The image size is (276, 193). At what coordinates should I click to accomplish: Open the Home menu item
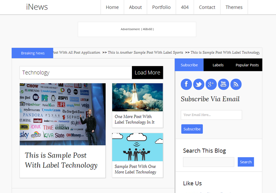tap(112, 7)
